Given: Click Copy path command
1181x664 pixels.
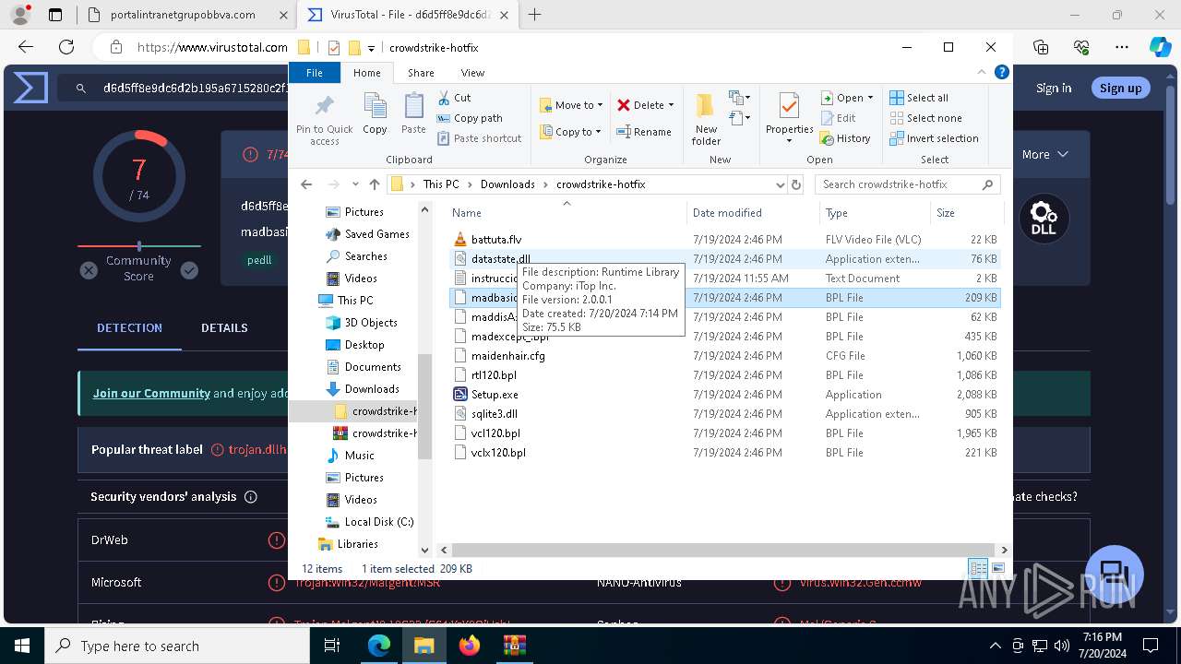Looking at the screenshot, I should tap(470, 118).
